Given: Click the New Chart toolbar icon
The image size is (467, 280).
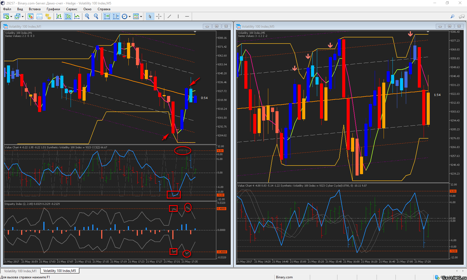Looking at the screenshot, I should pyautogui.click(x=6, y=17).
